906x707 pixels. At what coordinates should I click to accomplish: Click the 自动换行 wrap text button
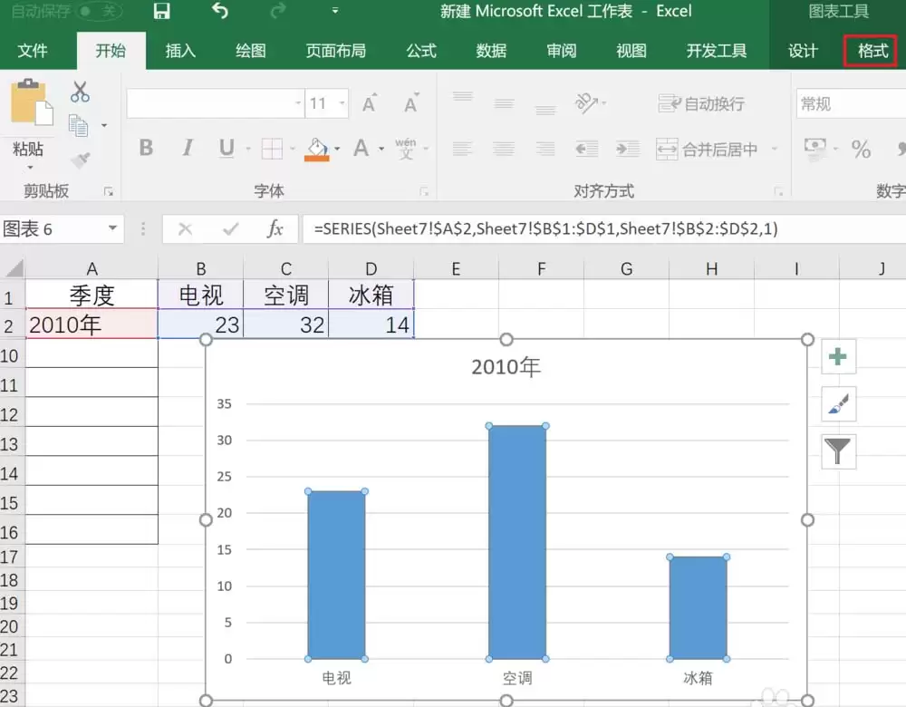point(701,104)
